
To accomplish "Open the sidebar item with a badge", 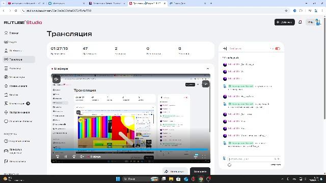I will click(x=17, y=104).
